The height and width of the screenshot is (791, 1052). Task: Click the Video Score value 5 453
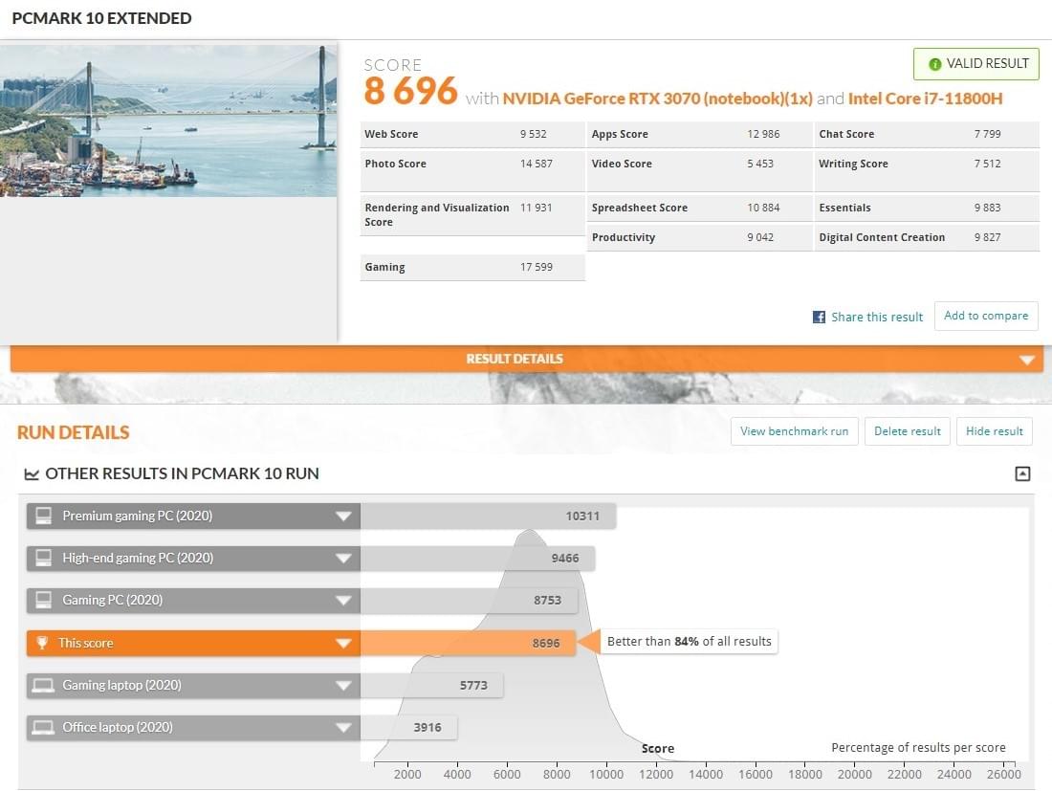[760, 164]
